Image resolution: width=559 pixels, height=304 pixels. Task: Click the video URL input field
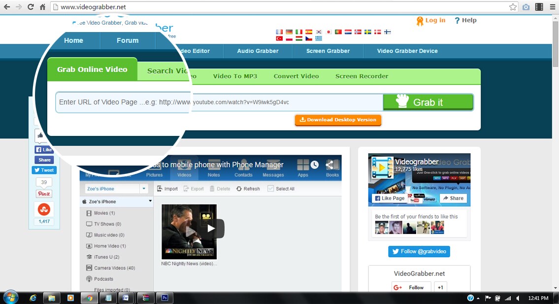219,102
